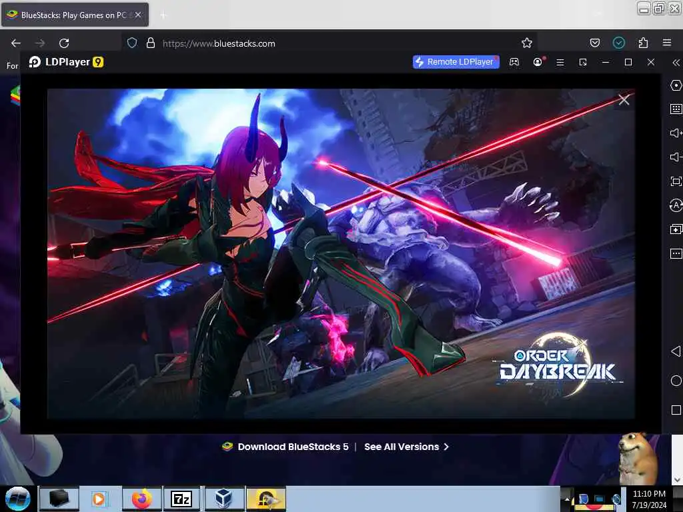The height and width of the screenshot is (512, 683).
Task: Switch to LDPlayer taskbar button
Action: click(266, 499)
